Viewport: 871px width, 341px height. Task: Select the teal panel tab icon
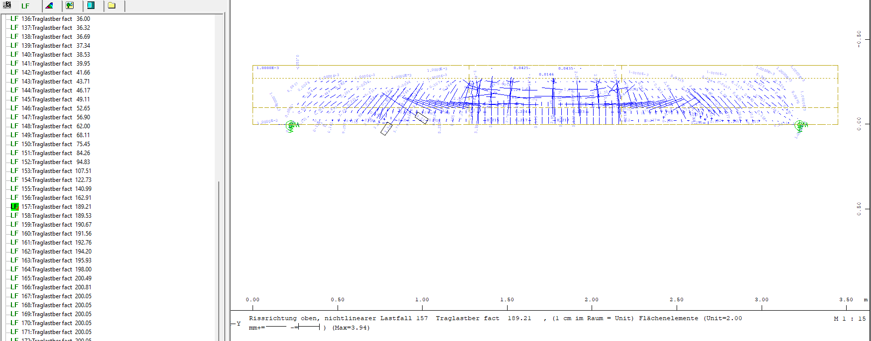tap(91, 5)
